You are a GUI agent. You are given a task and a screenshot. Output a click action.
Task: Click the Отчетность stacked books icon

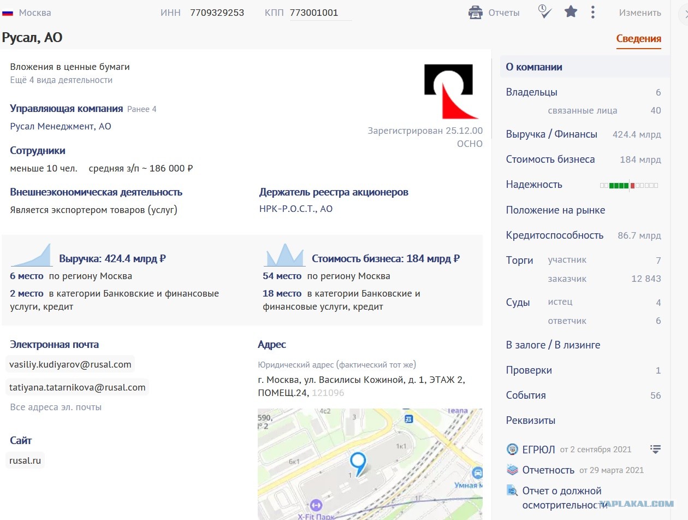click(x=512, y=470)
